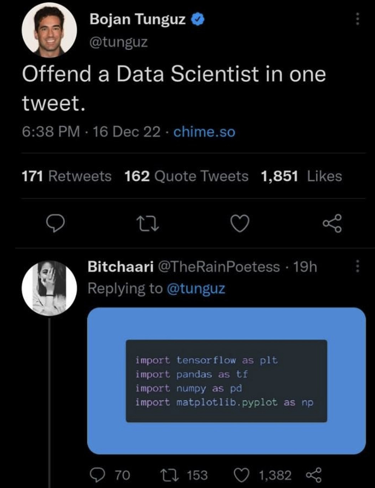View the 162 Quote Tweets list
The image size is (375, 488).
tap(186, 176)
